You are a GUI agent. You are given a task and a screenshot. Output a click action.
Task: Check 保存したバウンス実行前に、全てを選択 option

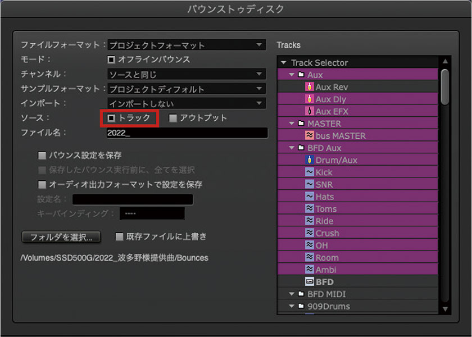click(x=42, y=170)
